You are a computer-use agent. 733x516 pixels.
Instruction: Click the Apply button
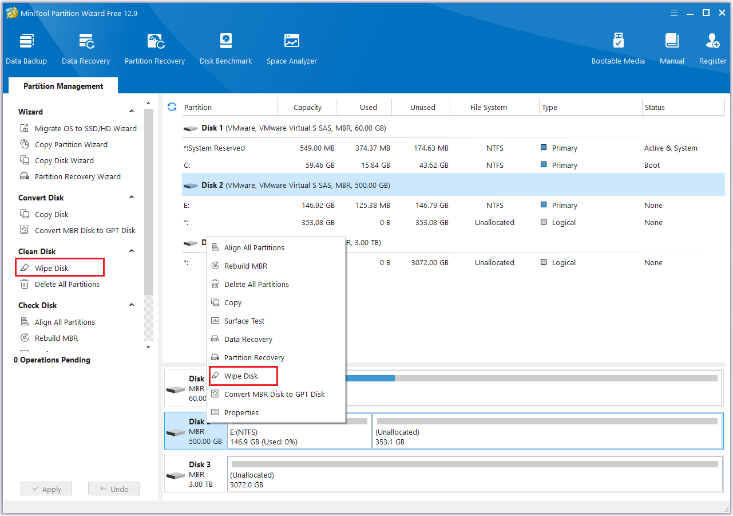46,489
